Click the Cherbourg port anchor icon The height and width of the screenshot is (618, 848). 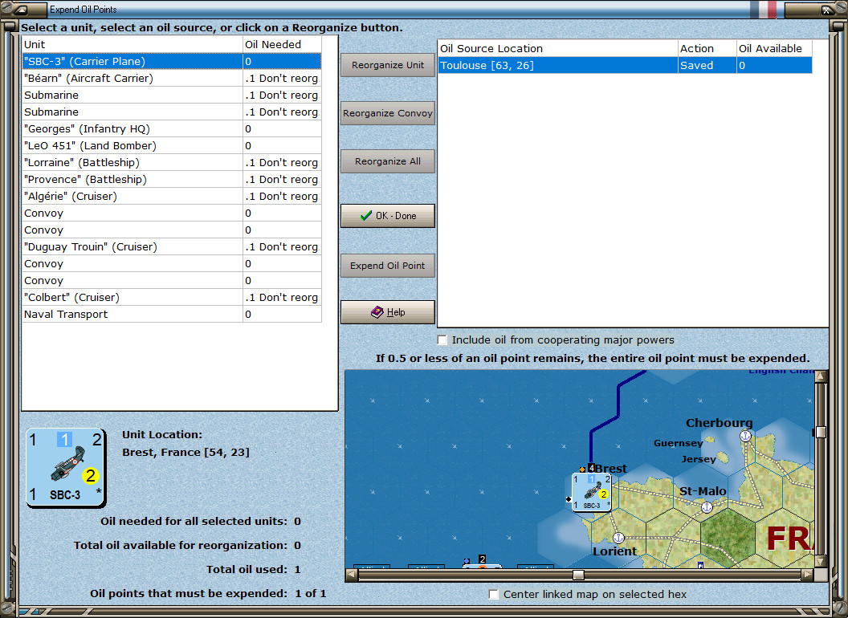(745, 436)
